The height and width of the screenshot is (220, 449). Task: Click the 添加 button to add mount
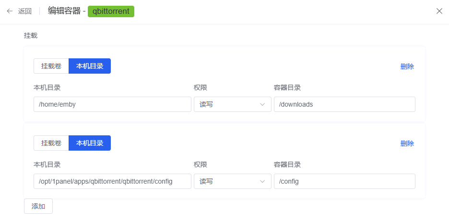coord(38,206)
